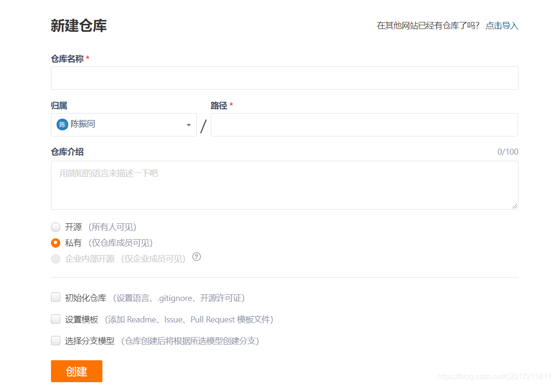Select 企业内部开源 option
This screenshot has width=555, height=385.
pyautogui.click(x=56, y=258)
